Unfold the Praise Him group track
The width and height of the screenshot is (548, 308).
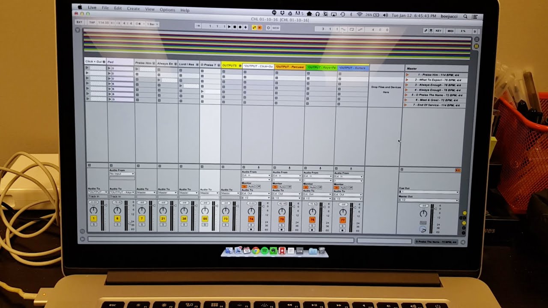(154, 63)
